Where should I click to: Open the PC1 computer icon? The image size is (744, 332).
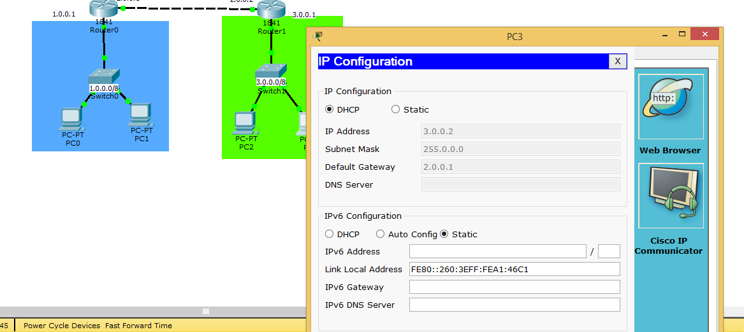pos(141,114)
